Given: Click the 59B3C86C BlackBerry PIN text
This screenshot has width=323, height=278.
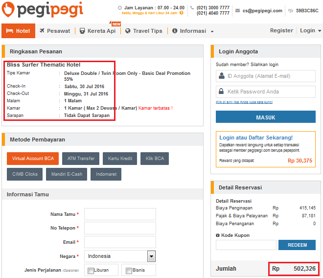Looking at the screenshot, I should coord(307,11).
